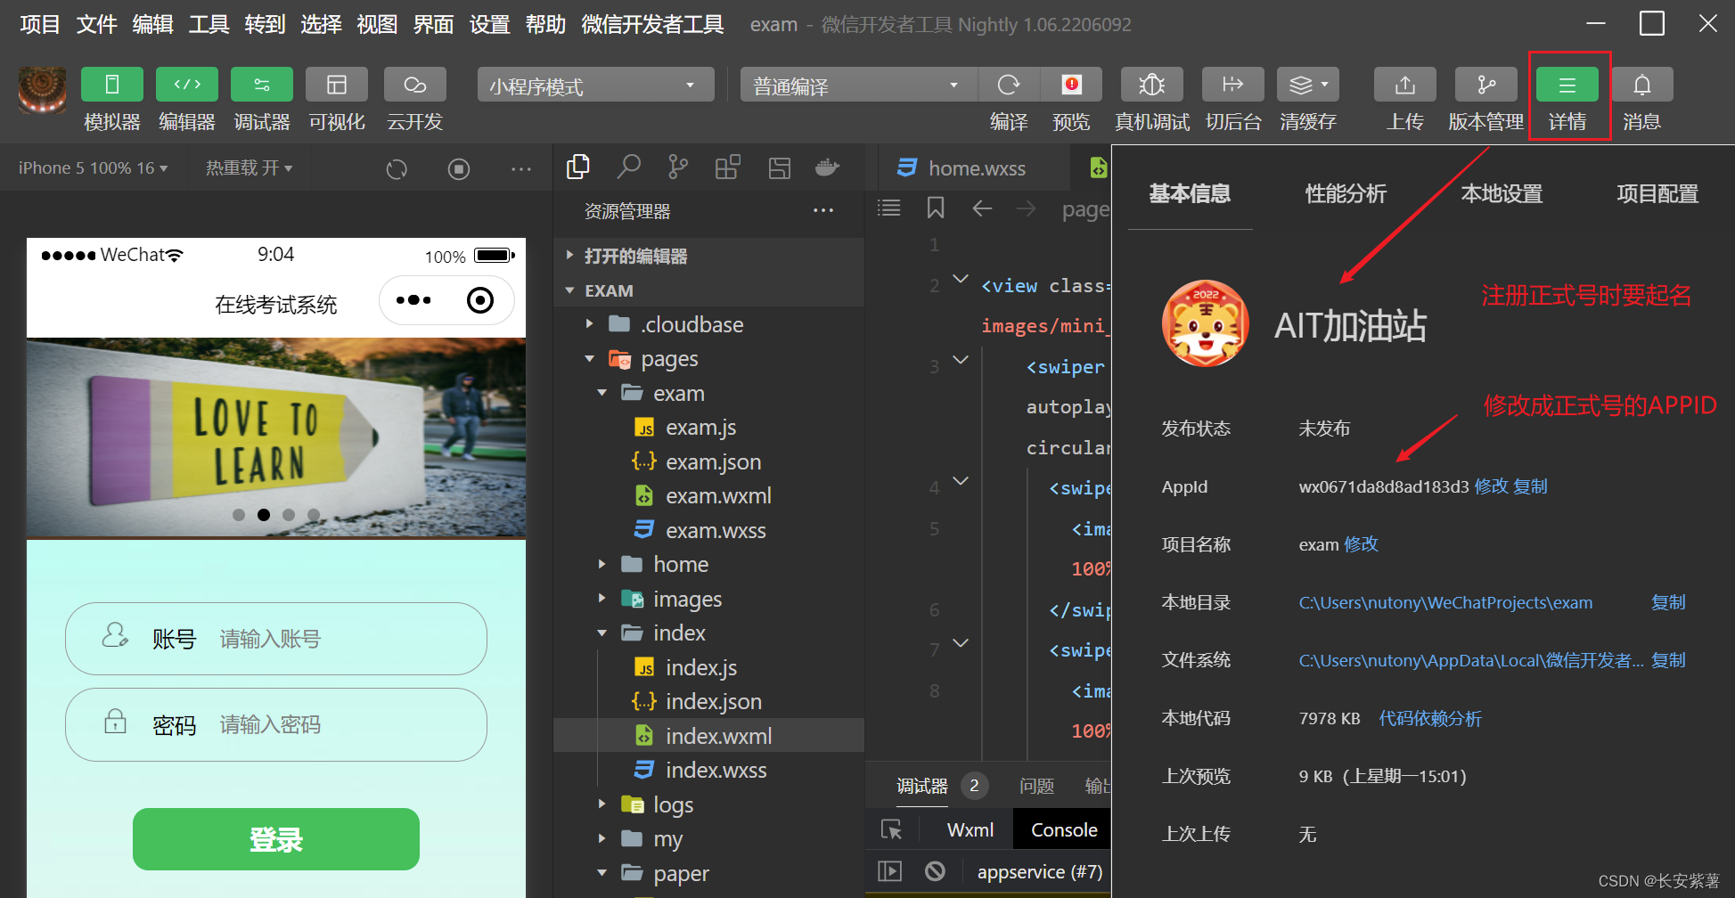The image size is (1735, 898).
Task: Open simulator more options ellipsis
Action: tap(521, 168)
